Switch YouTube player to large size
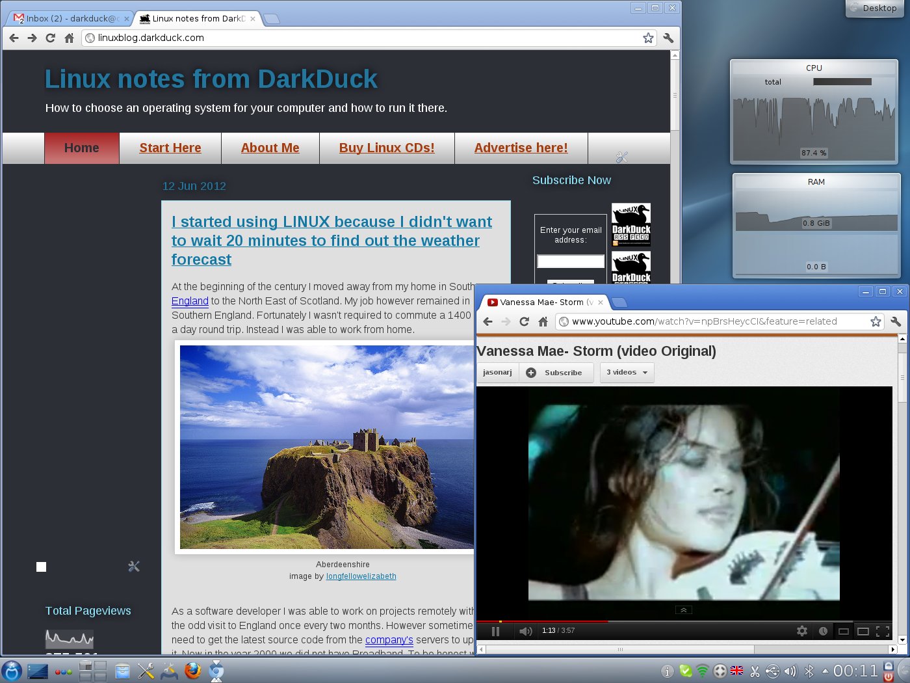Image resolution: width=910 pixels, height=683 pixels. (863, 631)
